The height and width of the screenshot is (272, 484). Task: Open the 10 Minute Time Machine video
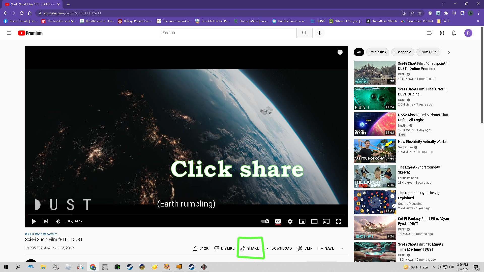[x=420, y=247]
